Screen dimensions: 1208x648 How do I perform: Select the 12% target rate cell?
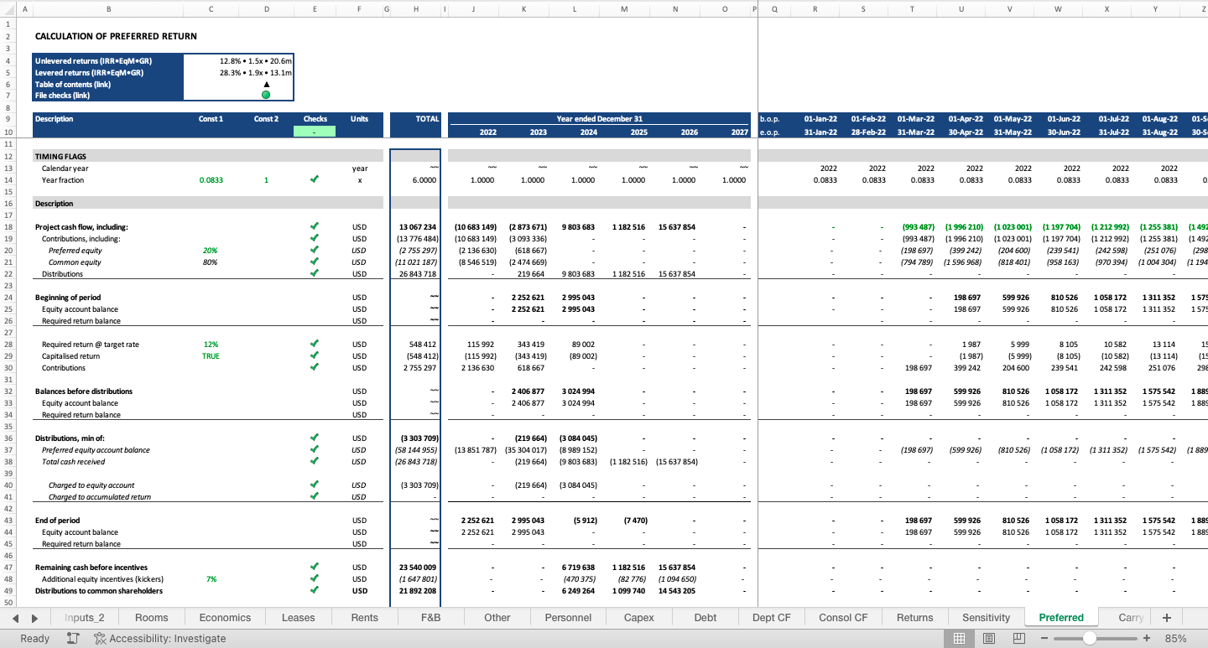(x=211, y=344)
